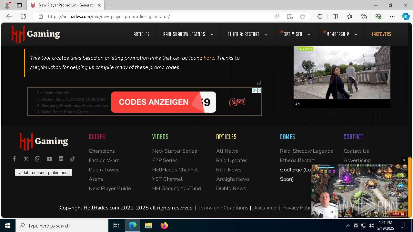
Task: Close the New Player Promo Link Generator tab
Action: [x=99, y=5]
